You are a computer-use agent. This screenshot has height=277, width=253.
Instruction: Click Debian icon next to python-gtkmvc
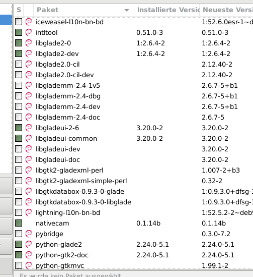29,265
